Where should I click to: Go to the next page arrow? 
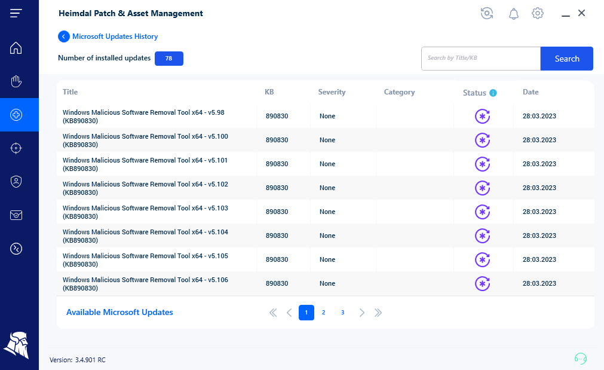pyautogui.click(x=361, y=313)
